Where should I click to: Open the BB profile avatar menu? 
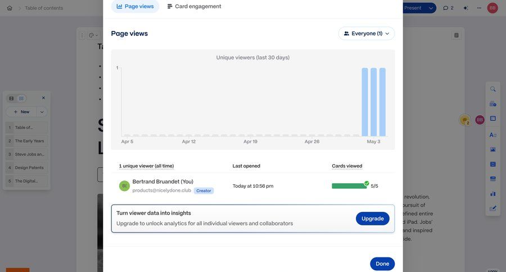pos(493,8)
